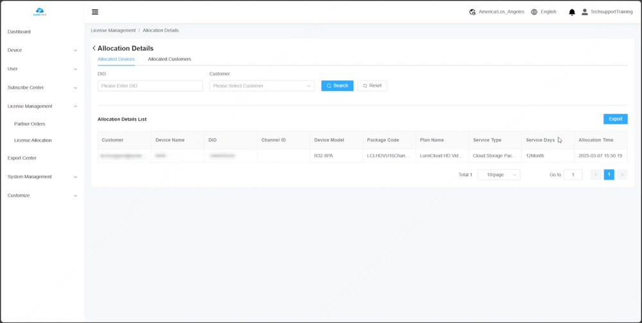The image size is (642, 323).
Task: Click the timezone America/Los_Angeles icon
Action: tap(473, 12)
